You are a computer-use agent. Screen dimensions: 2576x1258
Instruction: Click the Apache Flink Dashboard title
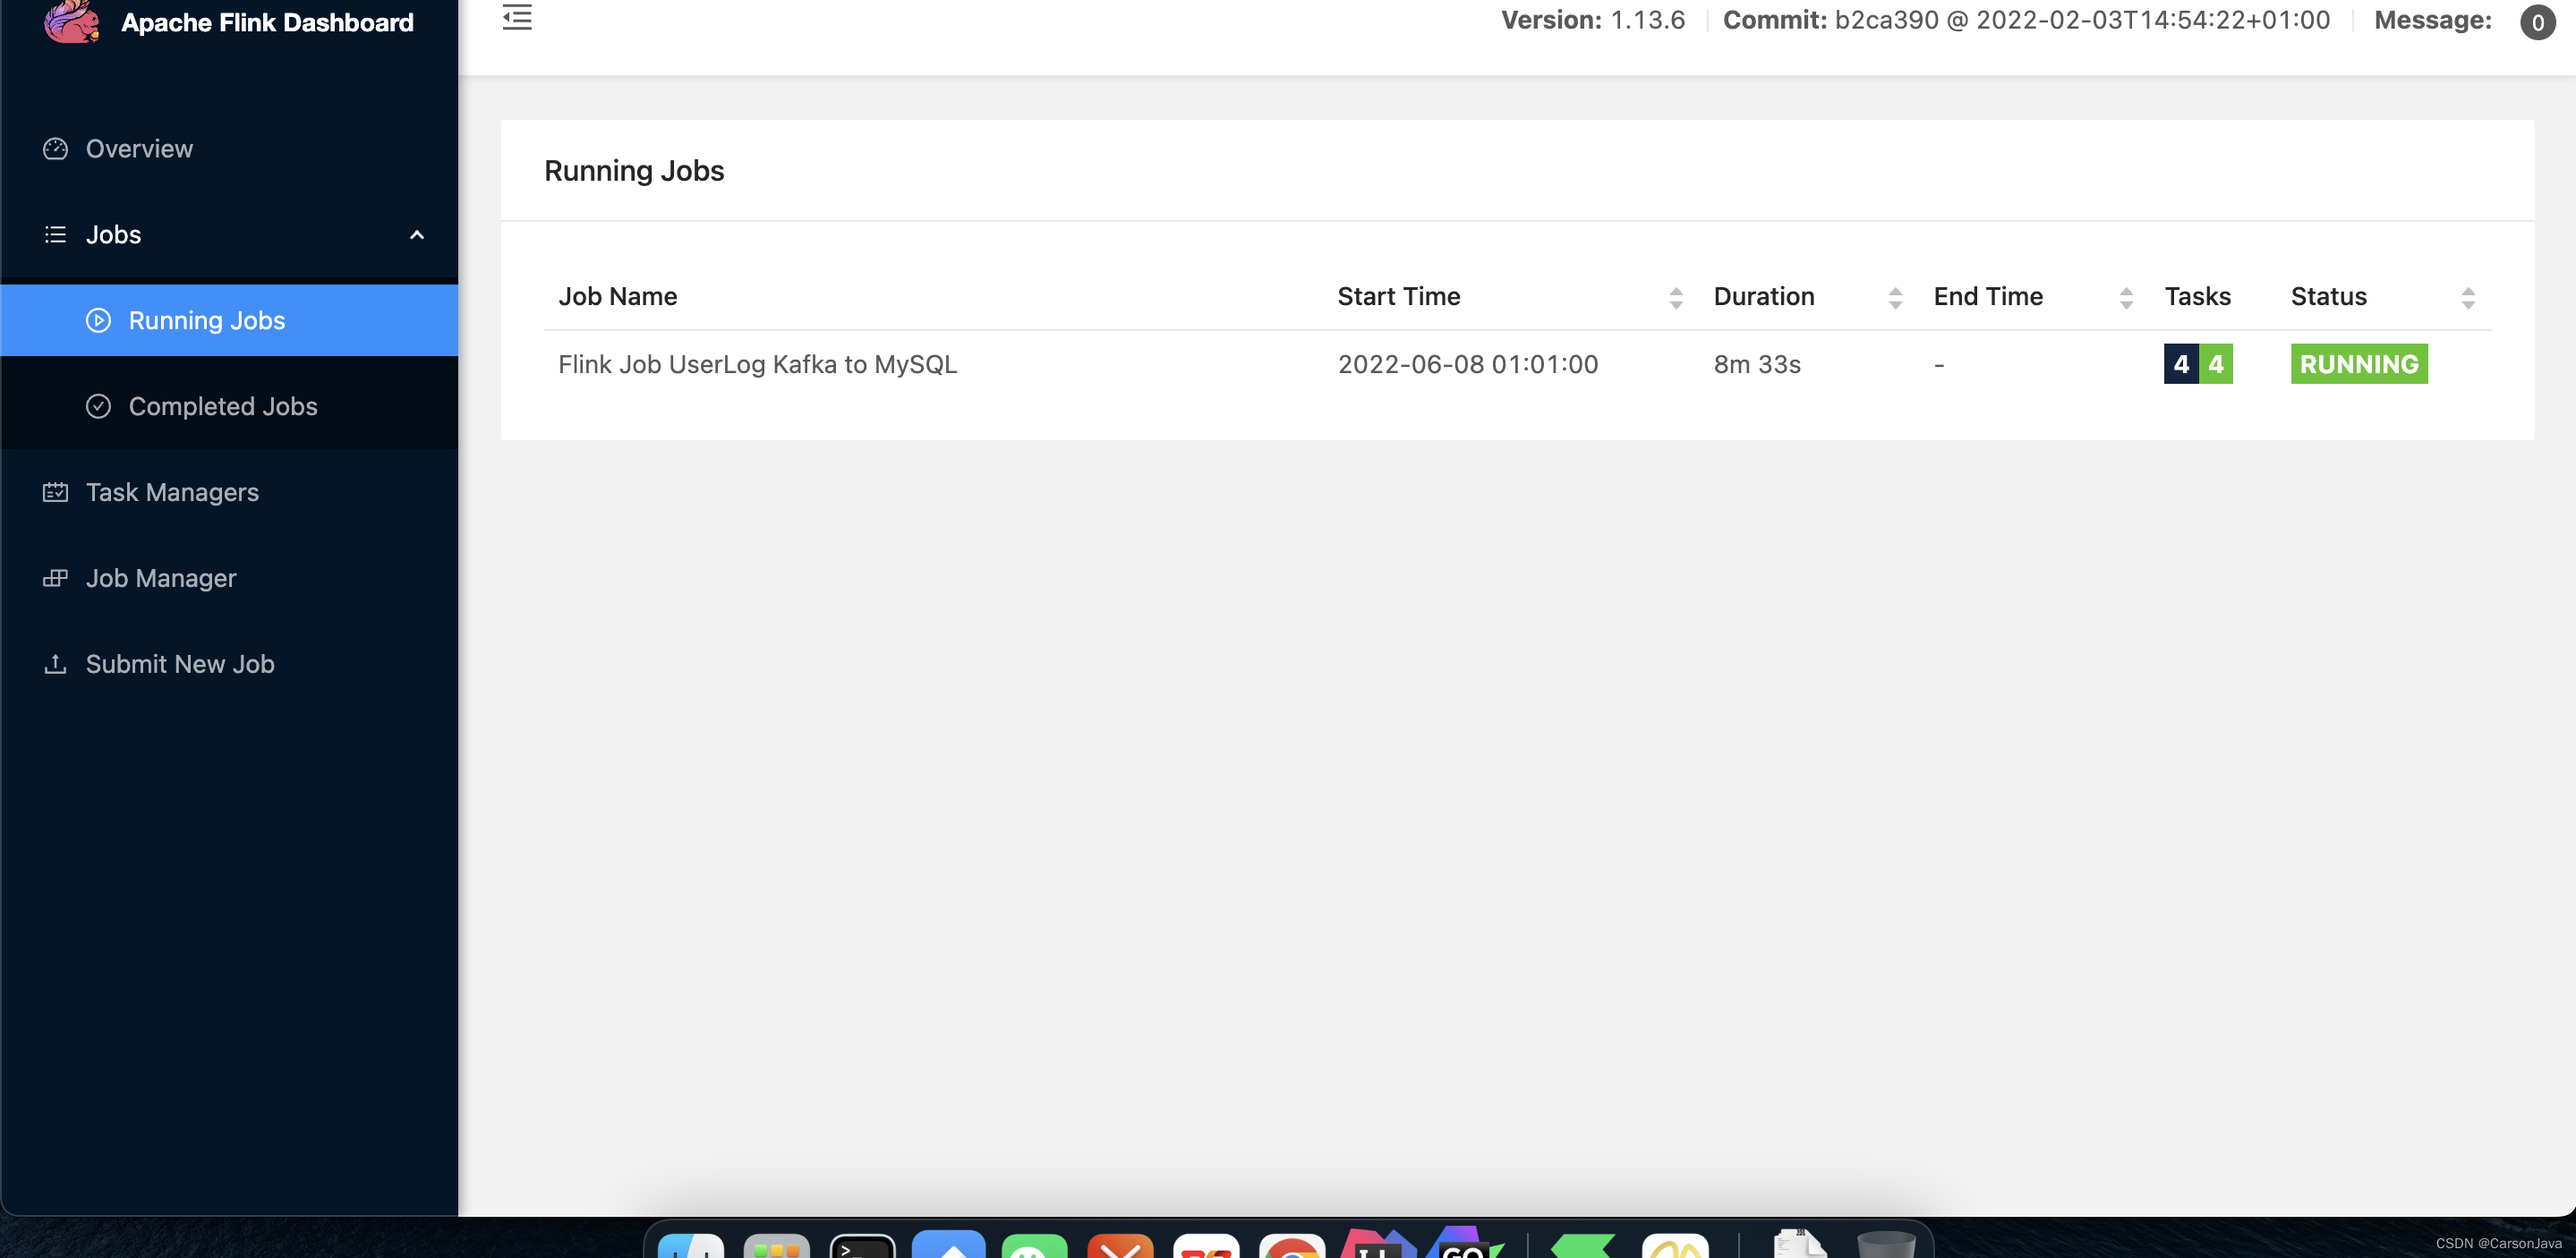(267, 22)
